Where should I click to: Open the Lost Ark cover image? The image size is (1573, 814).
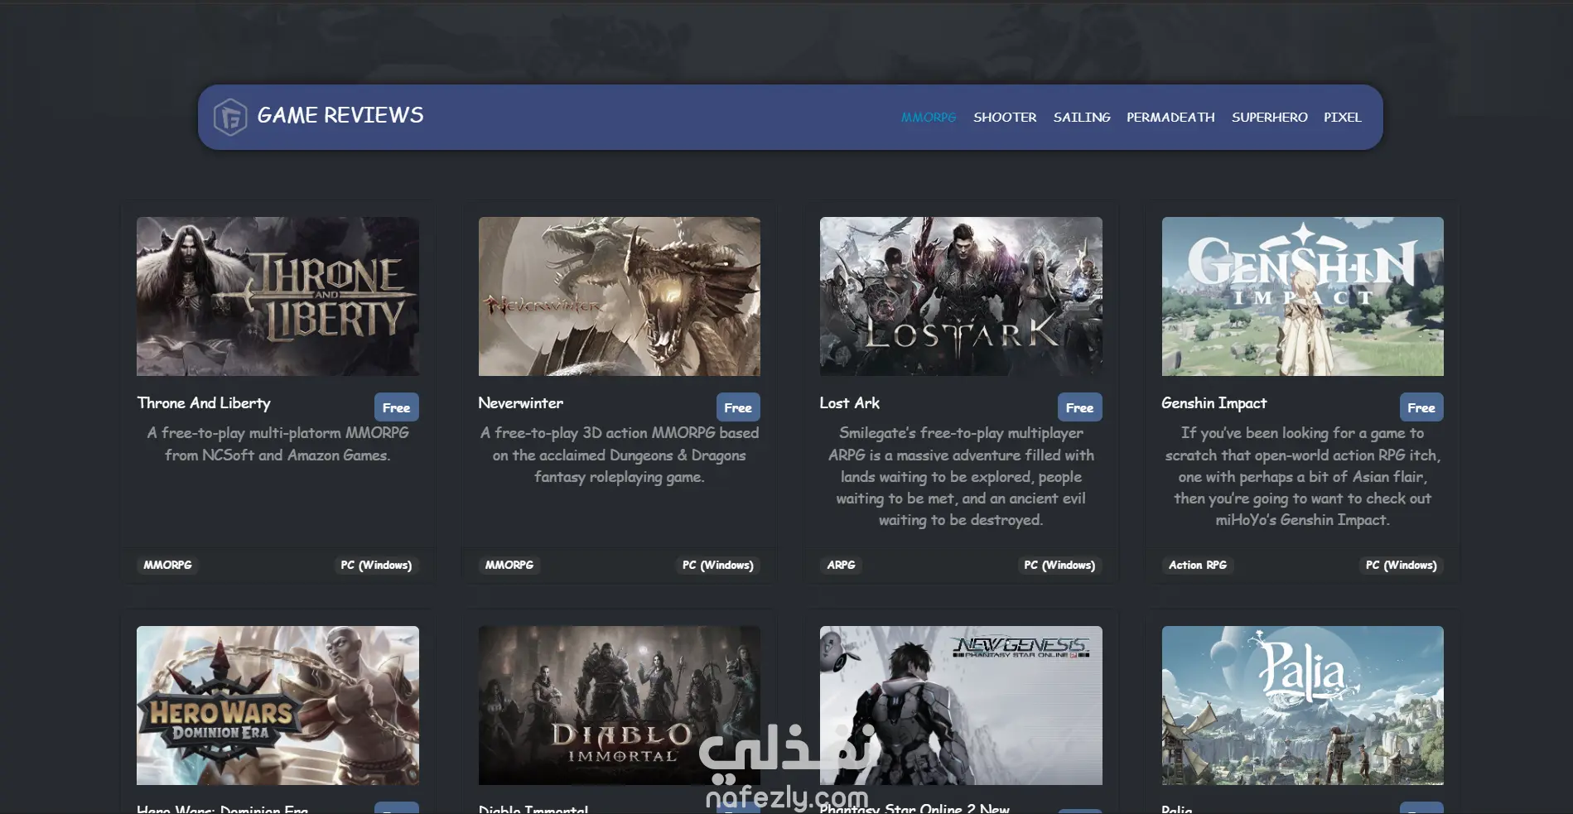click(961, 296)
